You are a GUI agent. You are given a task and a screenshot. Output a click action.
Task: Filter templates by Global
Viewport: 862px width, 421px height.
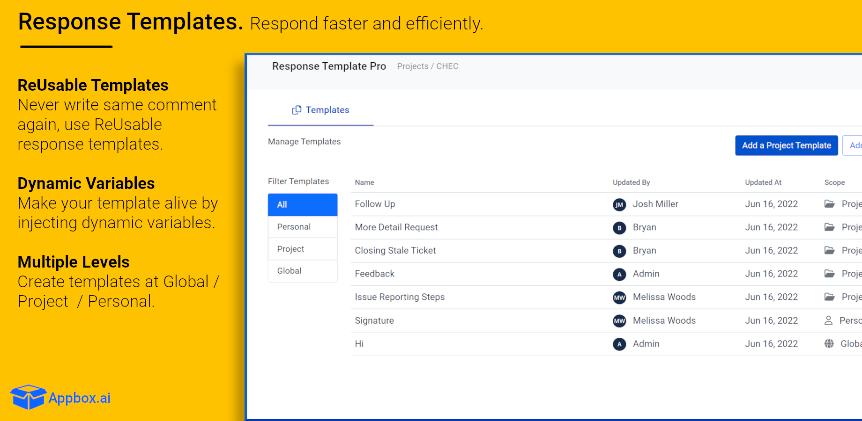(x=303, y=271)
